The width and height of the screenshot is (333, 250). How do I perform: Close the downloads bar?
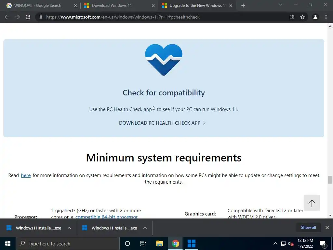pyautogui.click(x=327, y=228)
